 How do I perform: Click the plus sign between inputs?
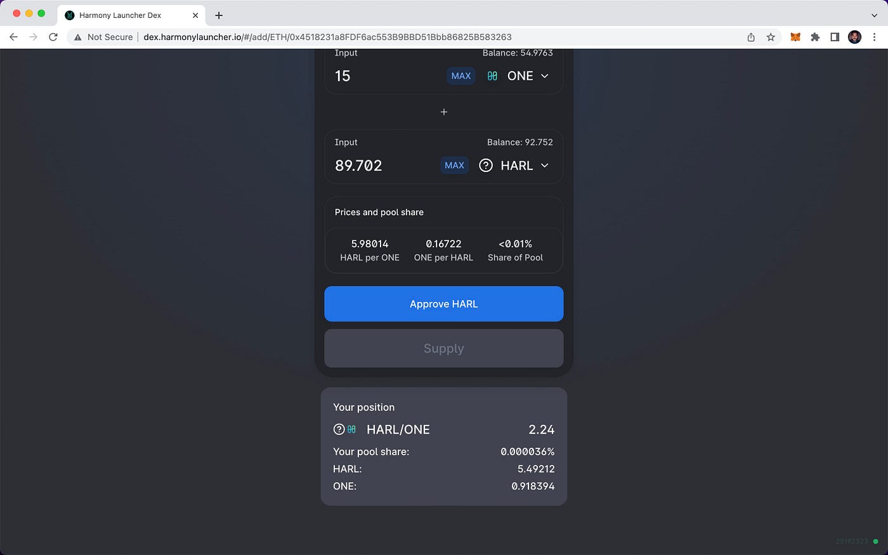444,112
